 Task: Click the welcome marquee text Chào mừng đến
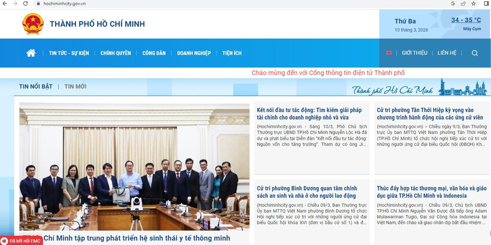328,73
